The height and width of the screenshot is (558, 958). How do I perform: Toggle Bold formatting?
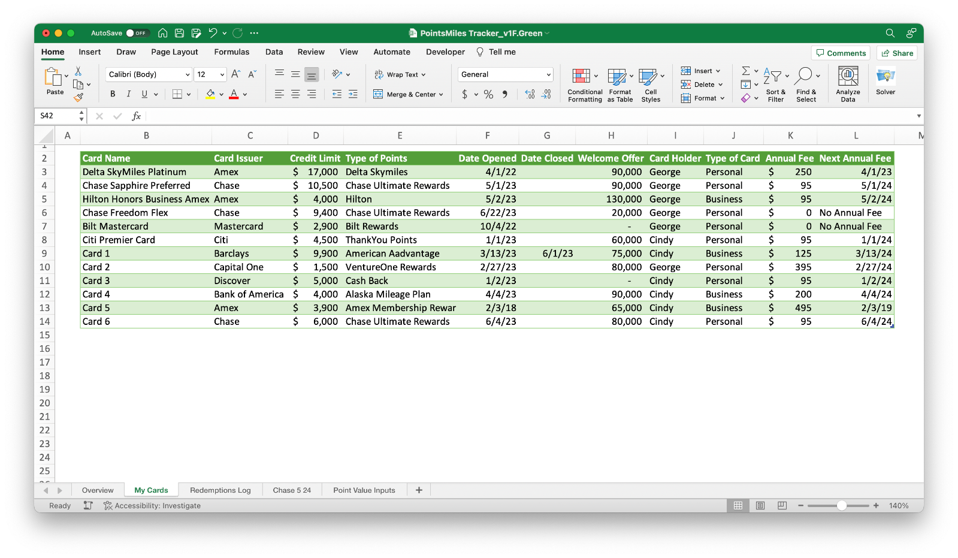tap(113, 94)
